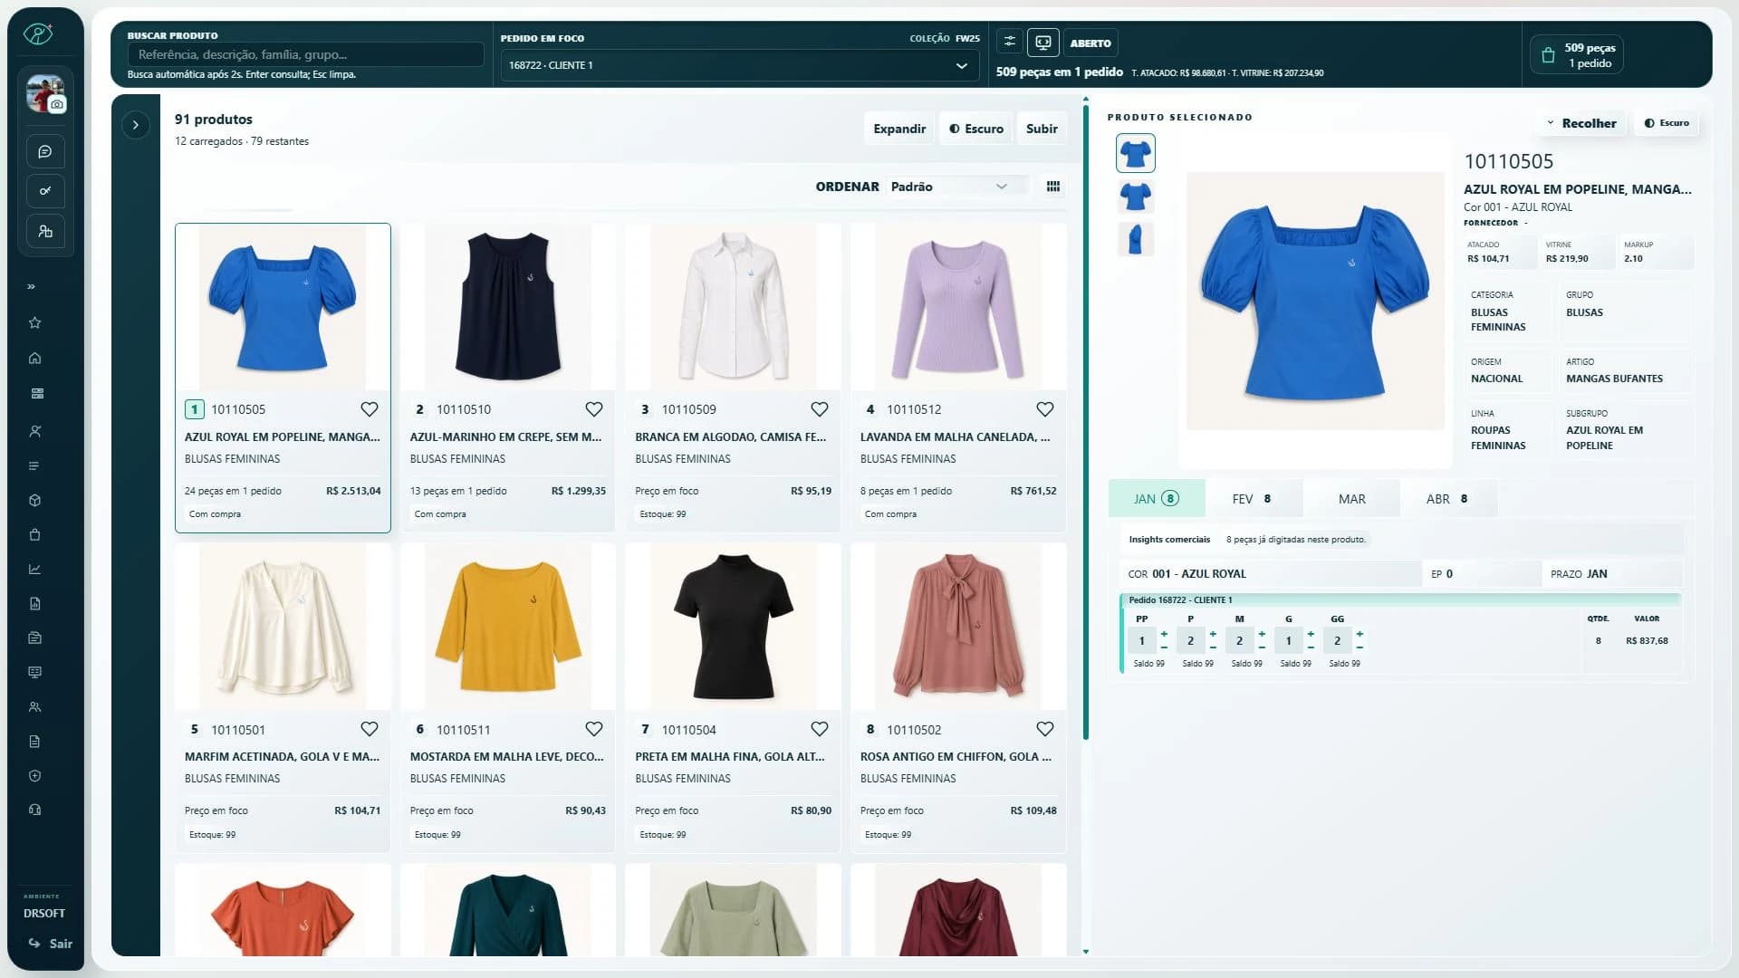
Task: Select the lavender knit blouse image
Action: pos(958,307)
